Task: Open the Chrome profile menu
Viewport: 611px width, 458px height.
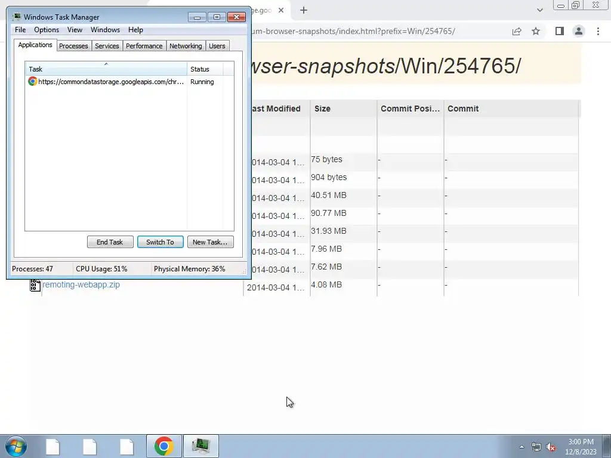Action: (579, 31)
